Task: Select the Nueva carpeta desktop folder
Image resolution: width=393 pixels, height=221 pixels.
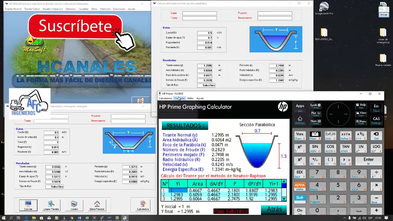Action: [383, 60]
